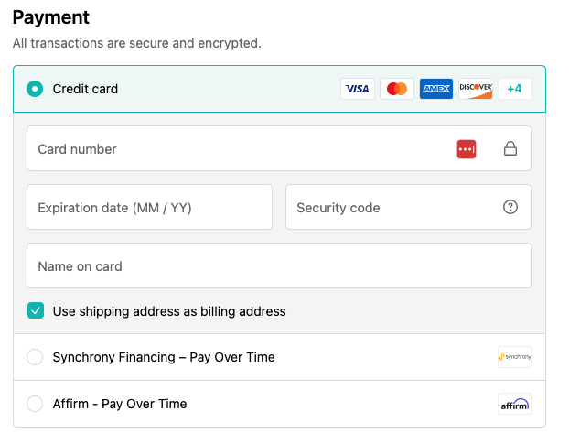Click the American Express logo
Screen dimensions: 569x444
coord(436,89)
